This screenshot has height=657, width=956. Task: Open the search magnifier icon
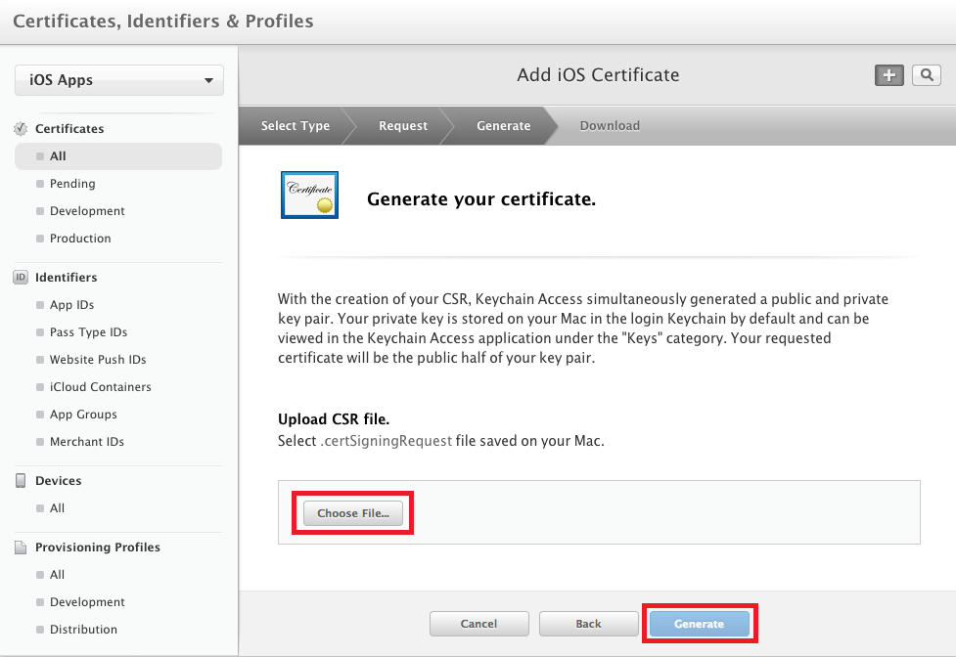pyautogui.click(x=927, y=75)
